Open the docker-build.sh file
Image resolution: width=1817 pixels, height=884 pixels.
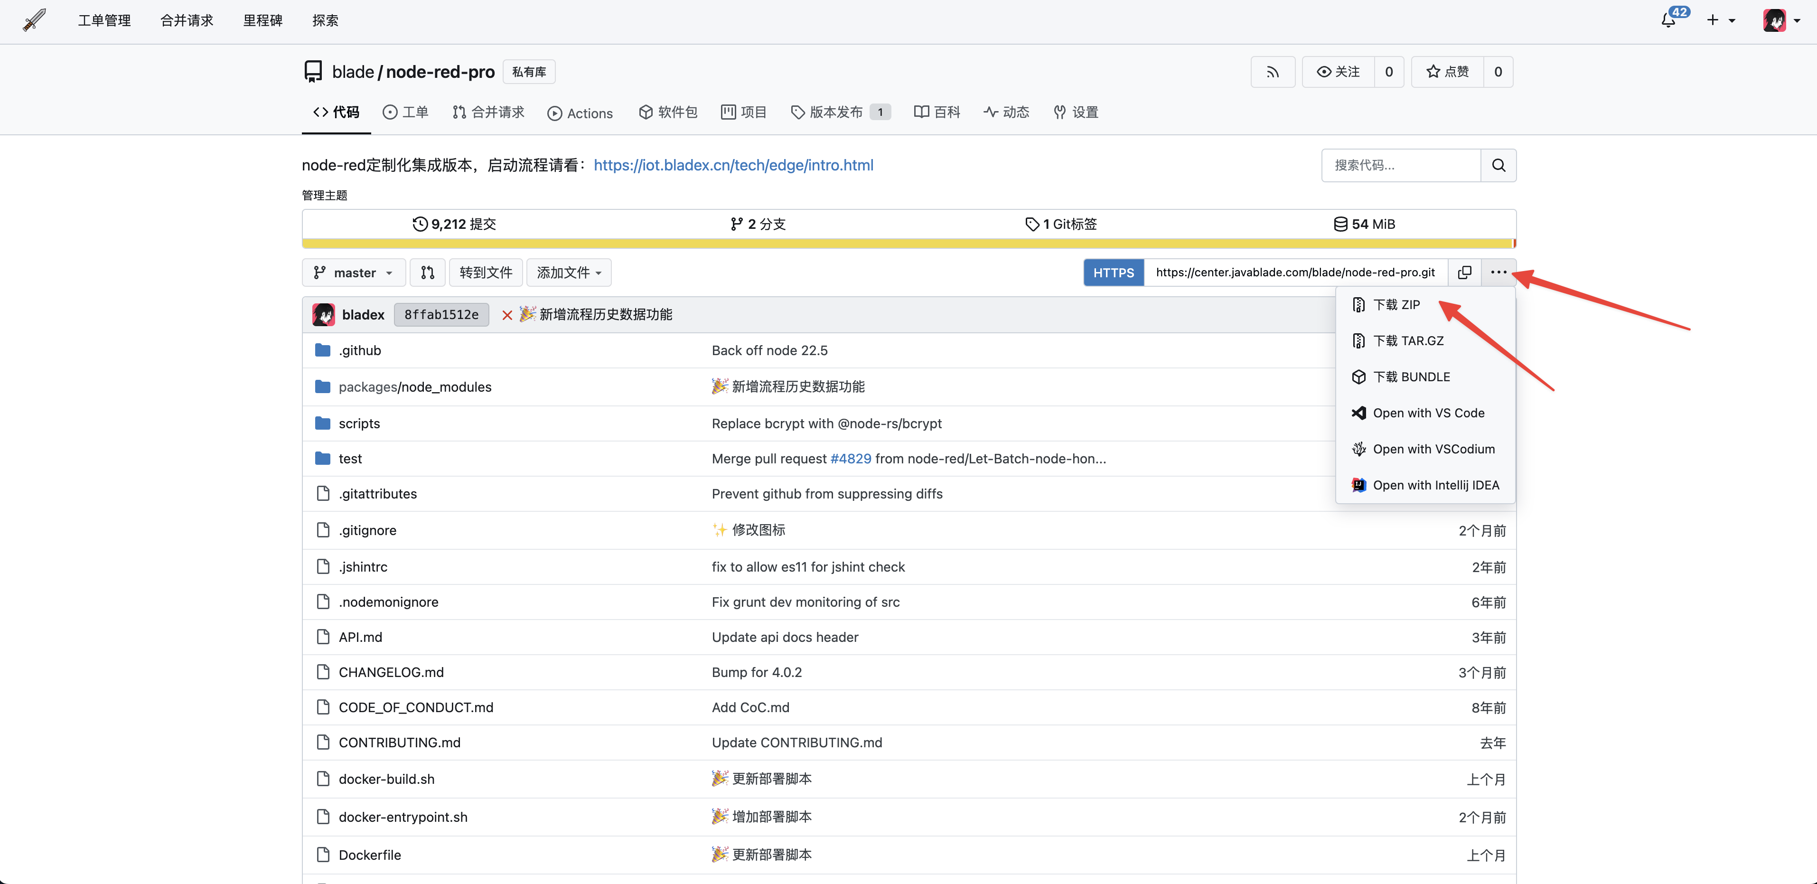(386, 779)
